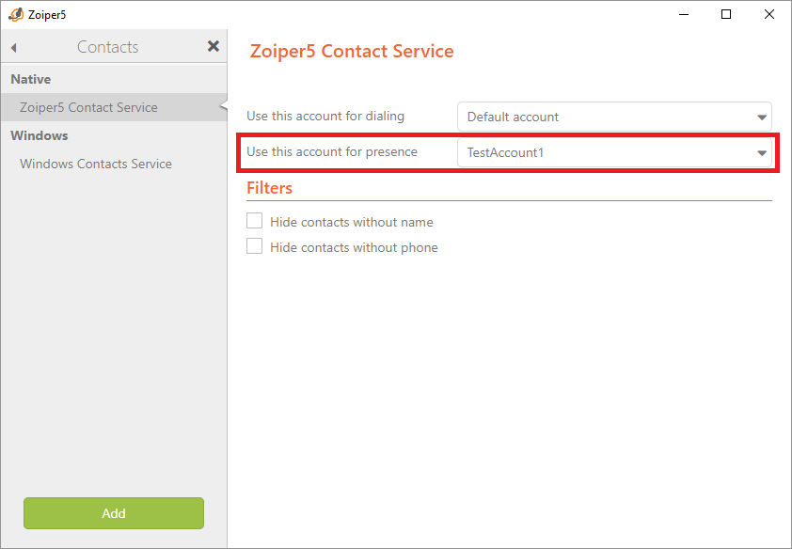Maximize the Zoiper5 window
The width and height of the screenshot is (792, 549).
[x=726, y=14]
